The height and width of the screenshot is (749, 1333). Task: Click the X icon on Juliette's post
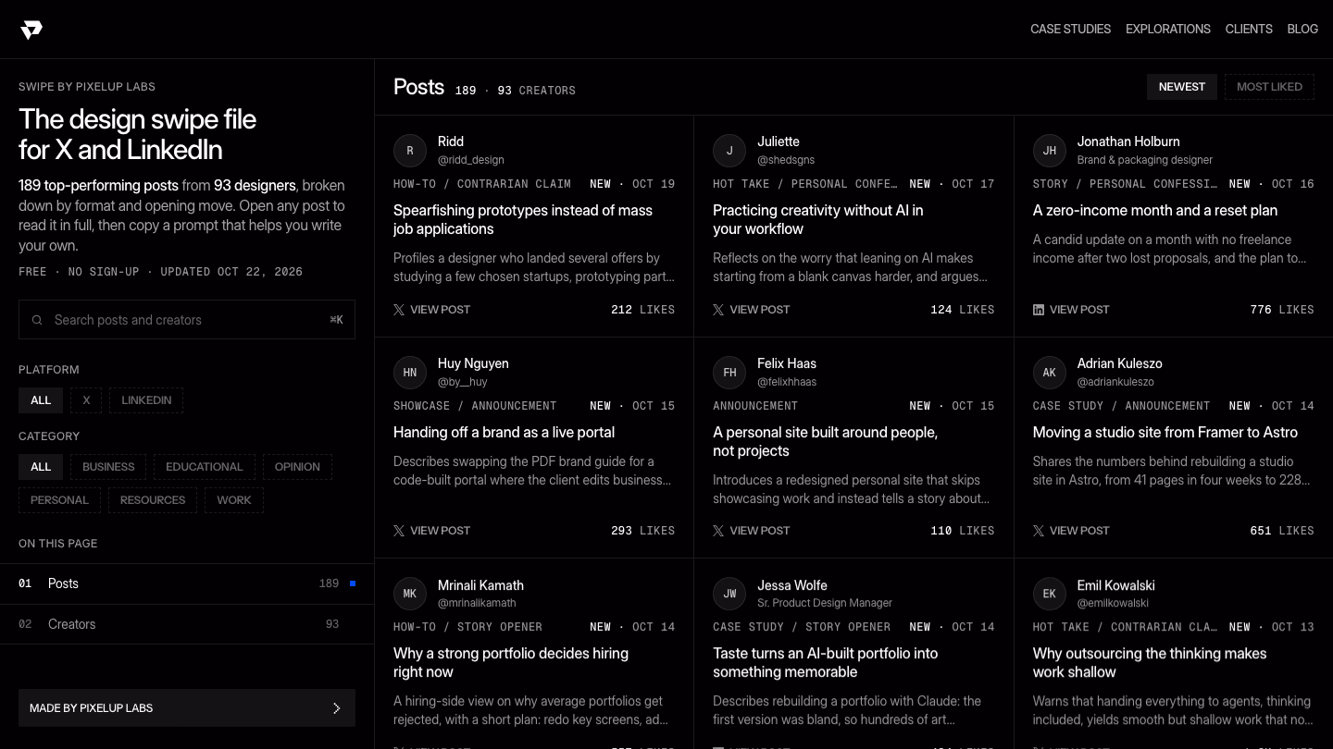pyautogui.click(x=718, y=310)
